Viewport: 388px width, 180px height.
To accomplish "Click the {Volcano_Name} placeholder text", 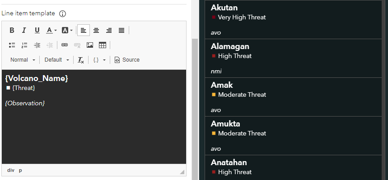I will pyautogui.click(x=37, y=78).
